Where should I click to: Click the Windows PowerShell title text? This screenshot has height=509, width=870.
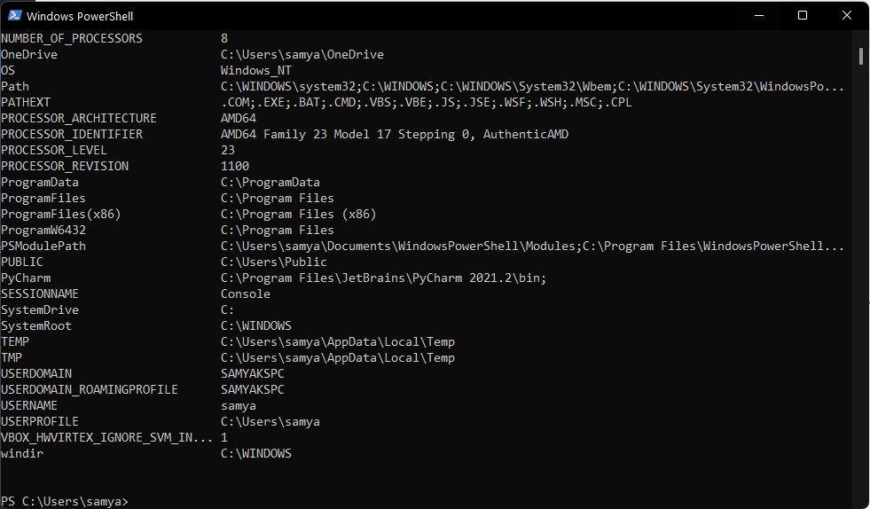(80, 16)
